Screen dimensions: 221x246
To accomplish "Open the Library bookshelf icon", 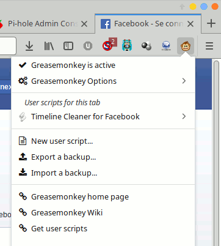I will point(49,46).
